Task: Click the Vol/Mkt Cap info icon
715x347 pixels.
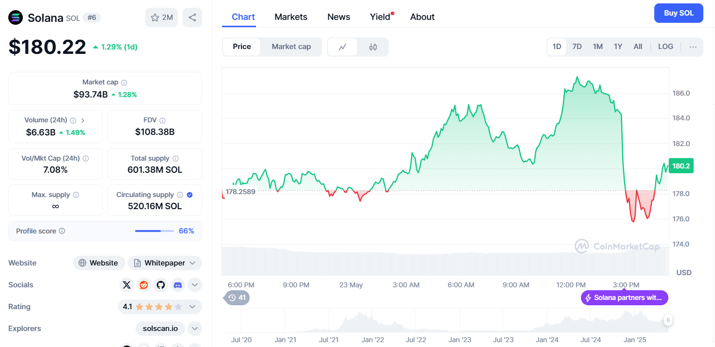Action: (x=86, y=159)
